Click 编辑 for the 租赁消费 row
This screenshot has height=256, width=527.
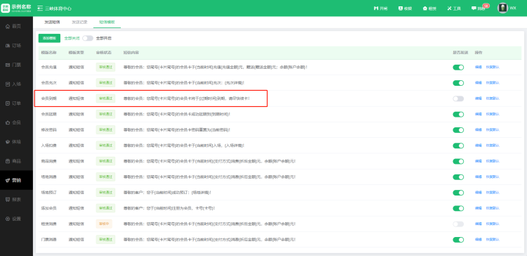(478, 224)
